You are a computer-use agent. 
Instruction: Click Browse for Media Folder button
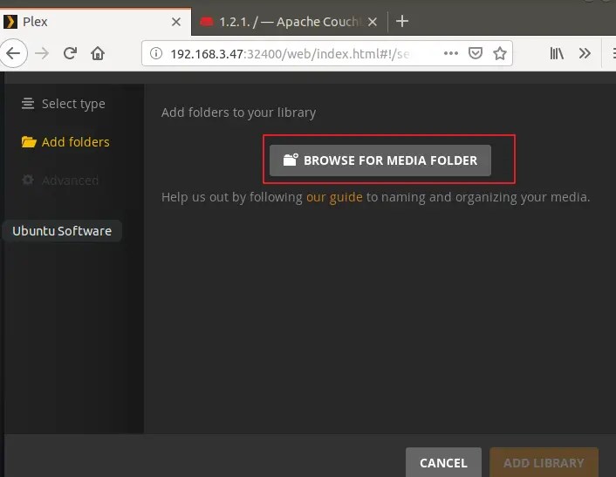point(380,160)
